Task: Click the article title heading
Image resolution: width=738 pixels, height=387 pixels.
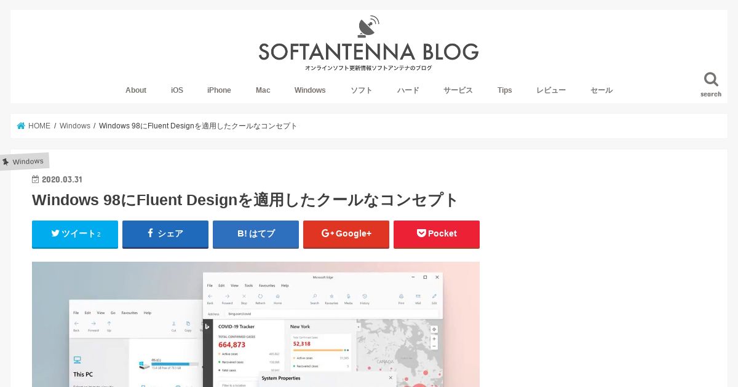Action: pyautogui.click(x=245, y=200)
